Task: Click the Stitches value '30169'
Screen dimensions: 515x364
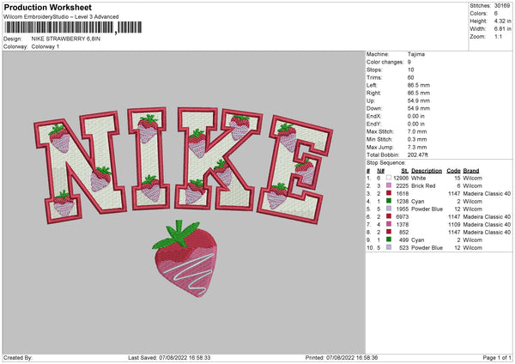Action: [x=502, y=6]
